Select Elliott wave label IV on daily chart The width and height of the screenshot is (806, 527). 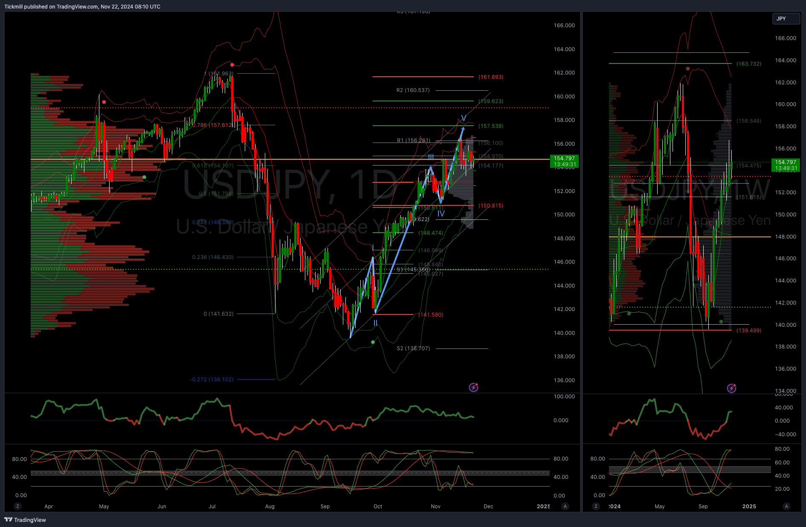(441, 214)
